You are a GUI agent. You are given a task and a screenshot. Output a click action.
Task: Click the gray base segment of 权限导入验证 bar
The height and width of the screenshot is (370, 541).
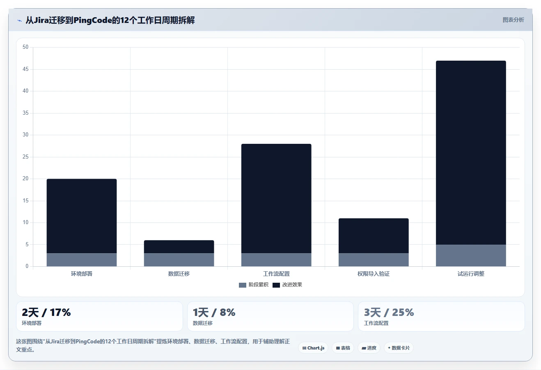374,260
